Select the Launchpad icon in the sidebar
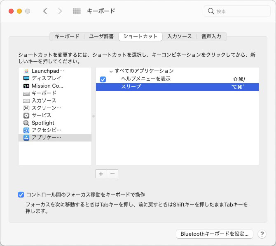 pos(26,71)
